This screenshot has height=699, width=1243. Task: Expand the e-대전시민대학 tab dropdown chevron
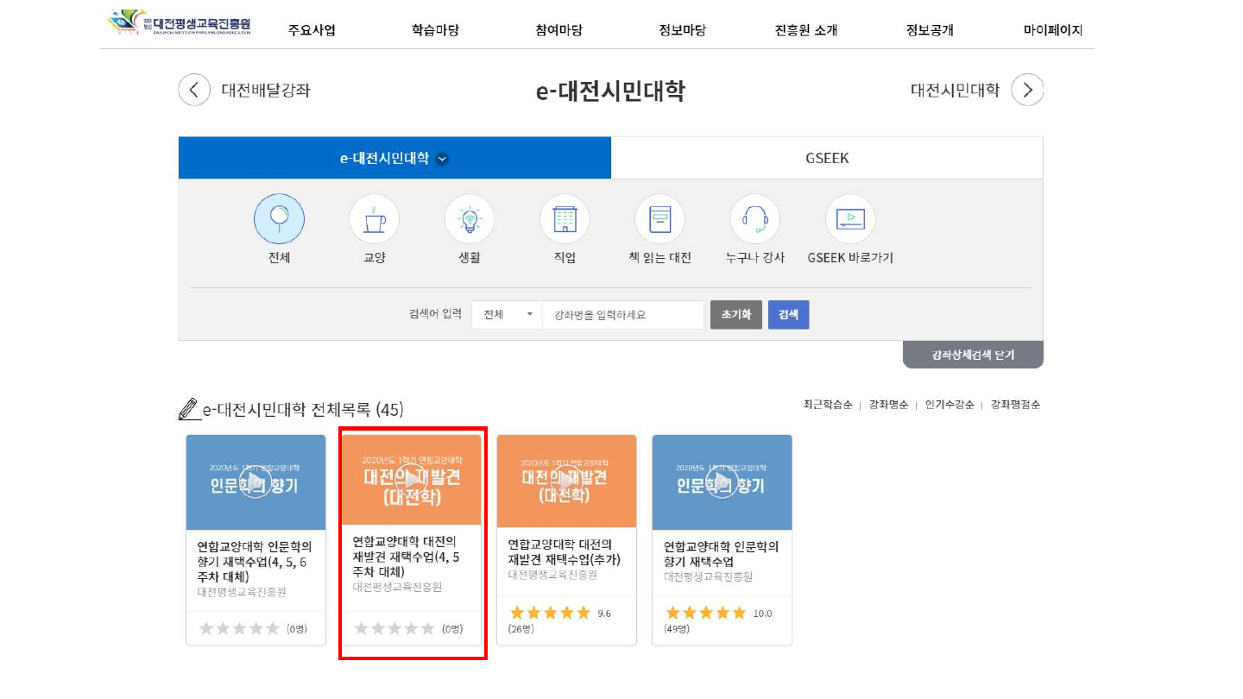pos(443,159)
